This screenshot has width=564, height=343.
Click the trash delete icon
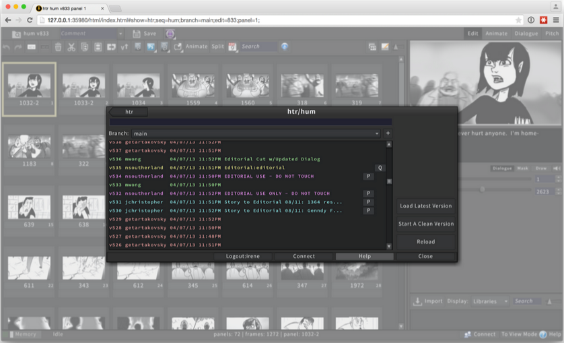(58, 46)
